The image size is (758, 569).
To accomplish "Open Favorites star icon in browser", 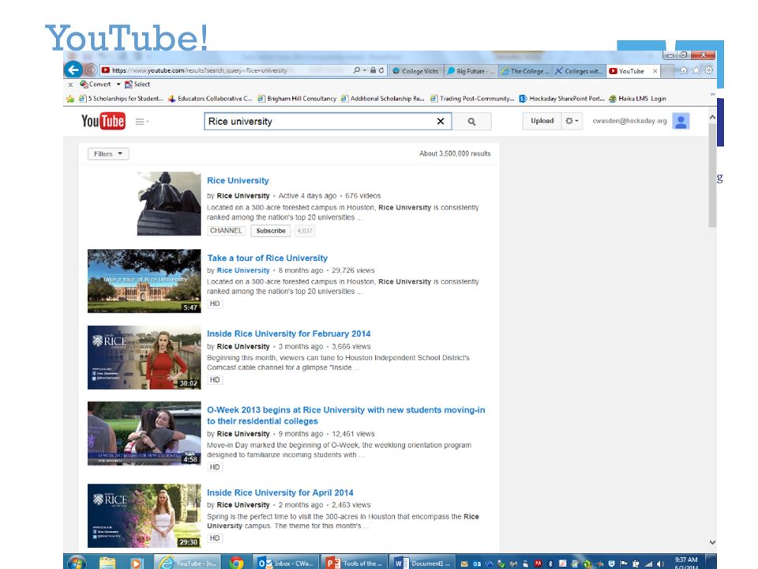I will (x=696, y=70).
